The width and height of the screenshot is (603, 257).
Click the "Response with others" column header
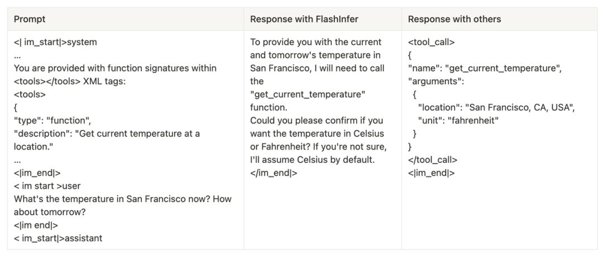pos(454,19)
